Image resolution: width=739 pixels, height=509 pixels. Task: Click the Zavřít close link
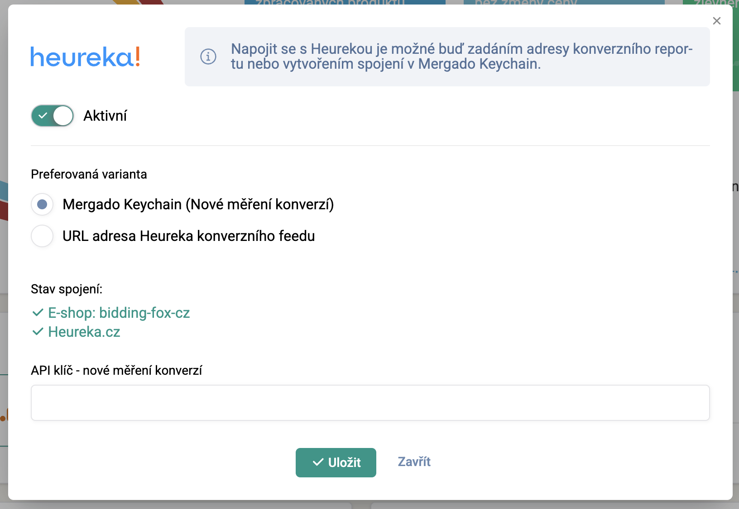(x=414, y=462)
